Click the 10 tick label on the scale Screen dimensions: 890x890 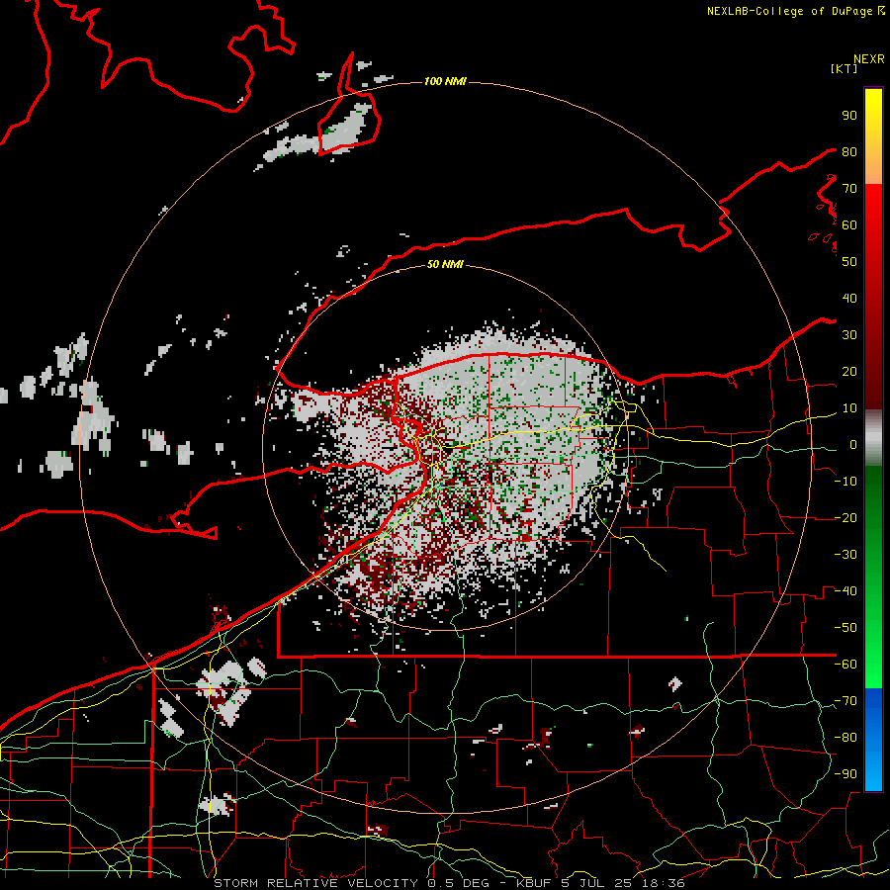[x=849, y=408]
